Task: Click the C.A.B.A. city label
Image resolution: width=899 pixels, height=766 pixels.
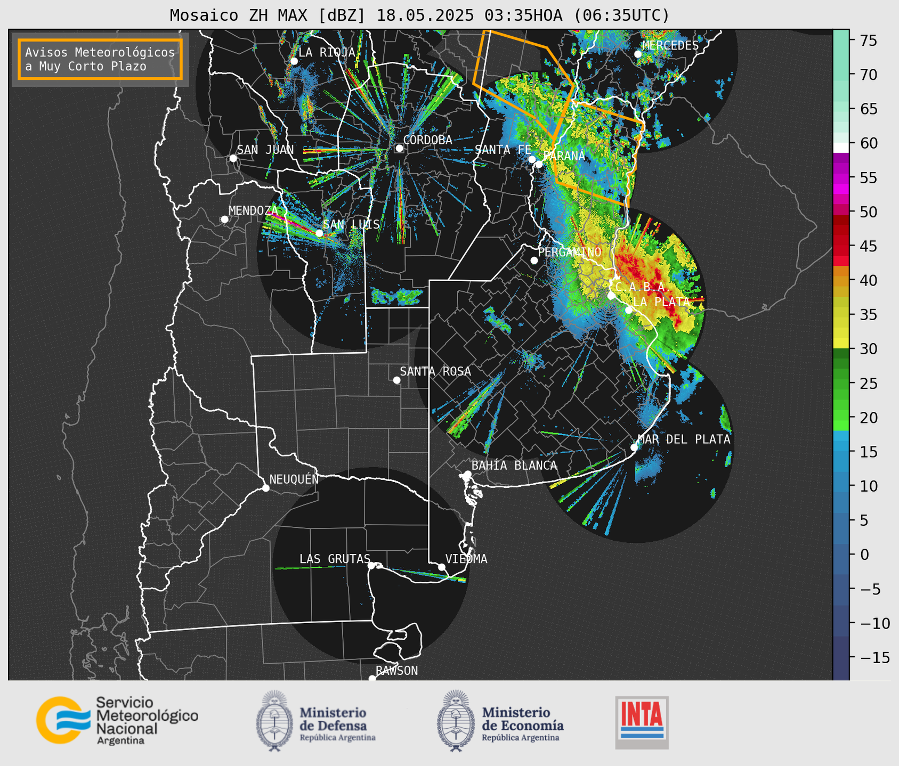Action: [643, 287]
